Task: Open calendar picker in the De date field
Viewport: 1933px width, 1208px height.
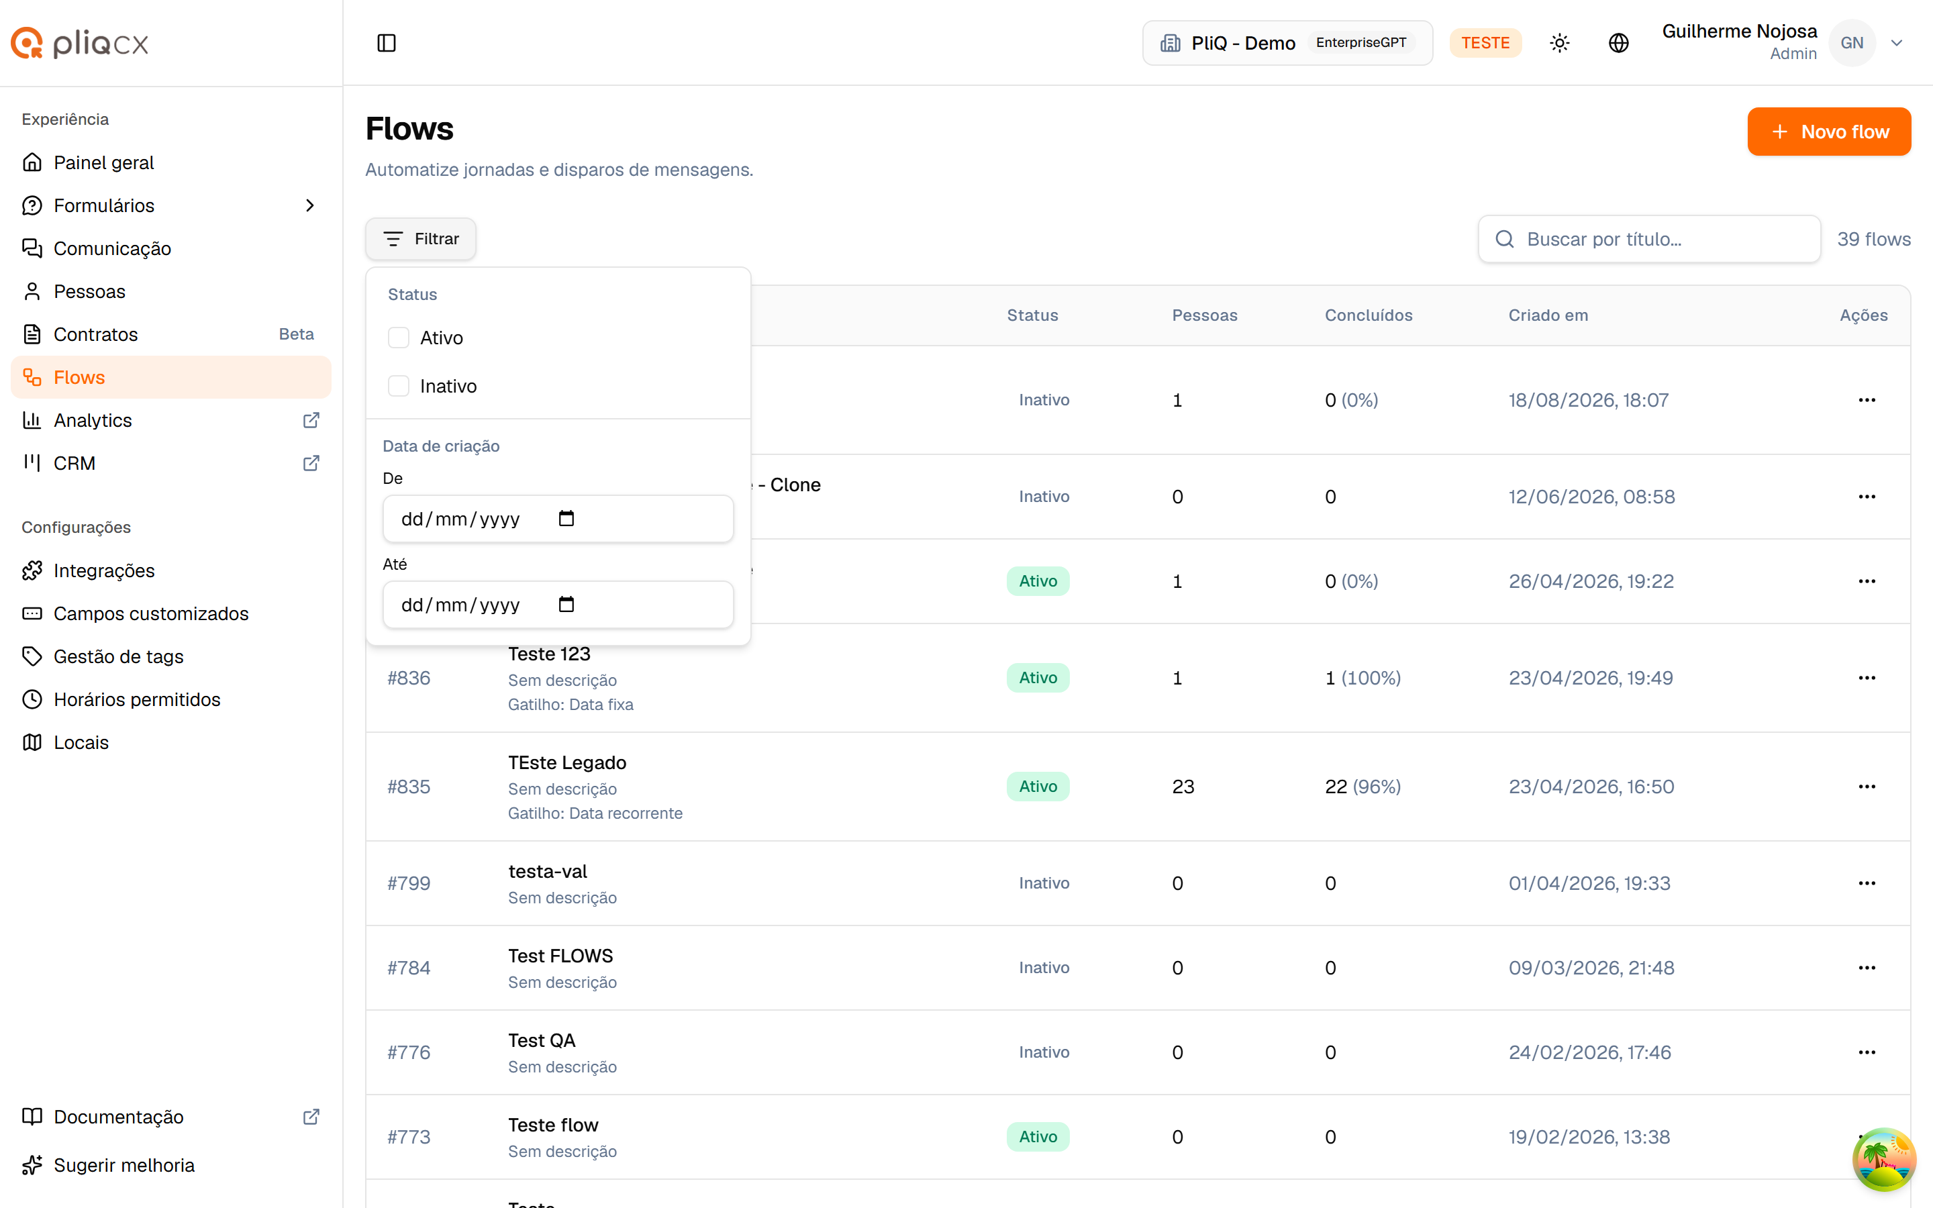Action: tap(566, 519)
